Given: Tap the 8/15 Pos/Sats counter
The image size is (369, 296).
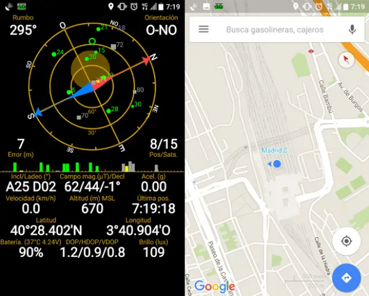Looking at the screenshot, I should pos(164,144).
